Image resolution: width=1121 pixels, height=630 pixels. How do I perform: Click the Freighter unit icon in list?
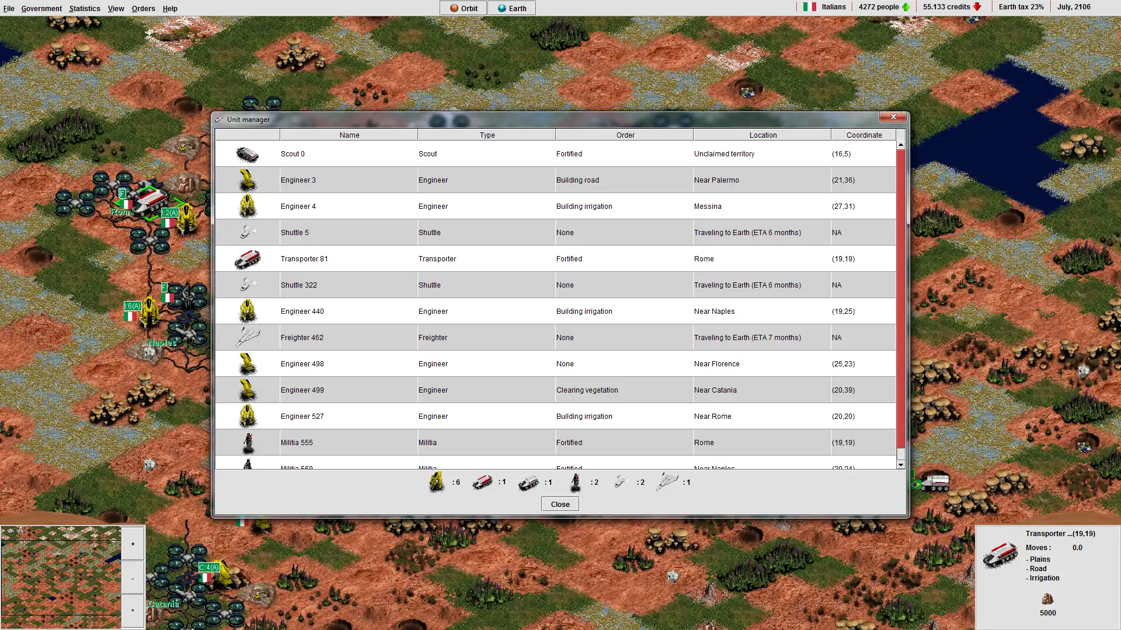248,337
